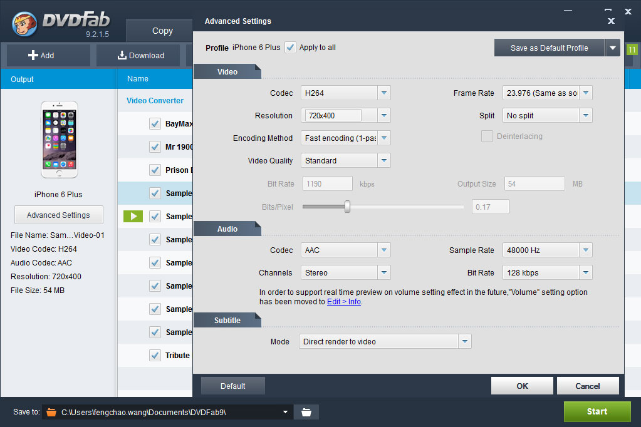Click the green play preview button

[133, 216]
